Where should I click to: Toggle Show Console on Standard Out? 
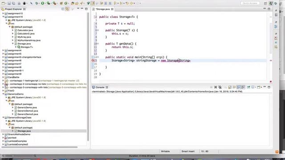click(x=239, y=87)
